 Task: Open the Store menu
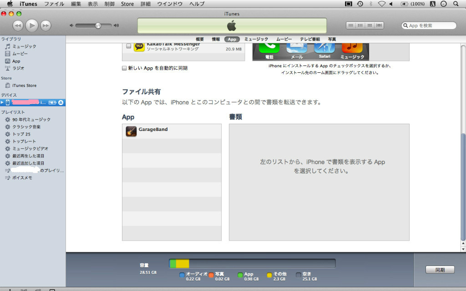(127, 4)
